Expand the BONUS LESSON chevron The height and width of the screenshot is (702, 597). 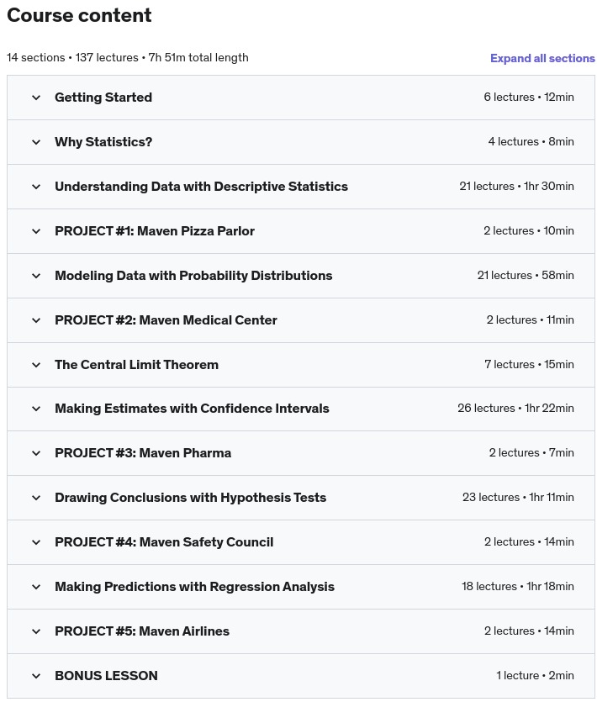tap(36, 676)
